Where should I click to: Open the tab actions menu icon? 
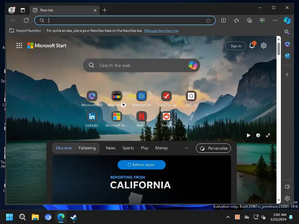(23, 10)
